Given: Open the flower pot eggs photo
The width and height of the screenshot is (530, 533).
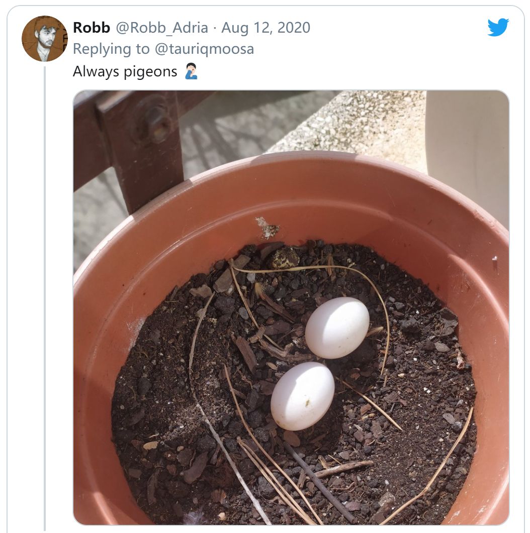Looking at the screenshot, I should tap(291, 307).
